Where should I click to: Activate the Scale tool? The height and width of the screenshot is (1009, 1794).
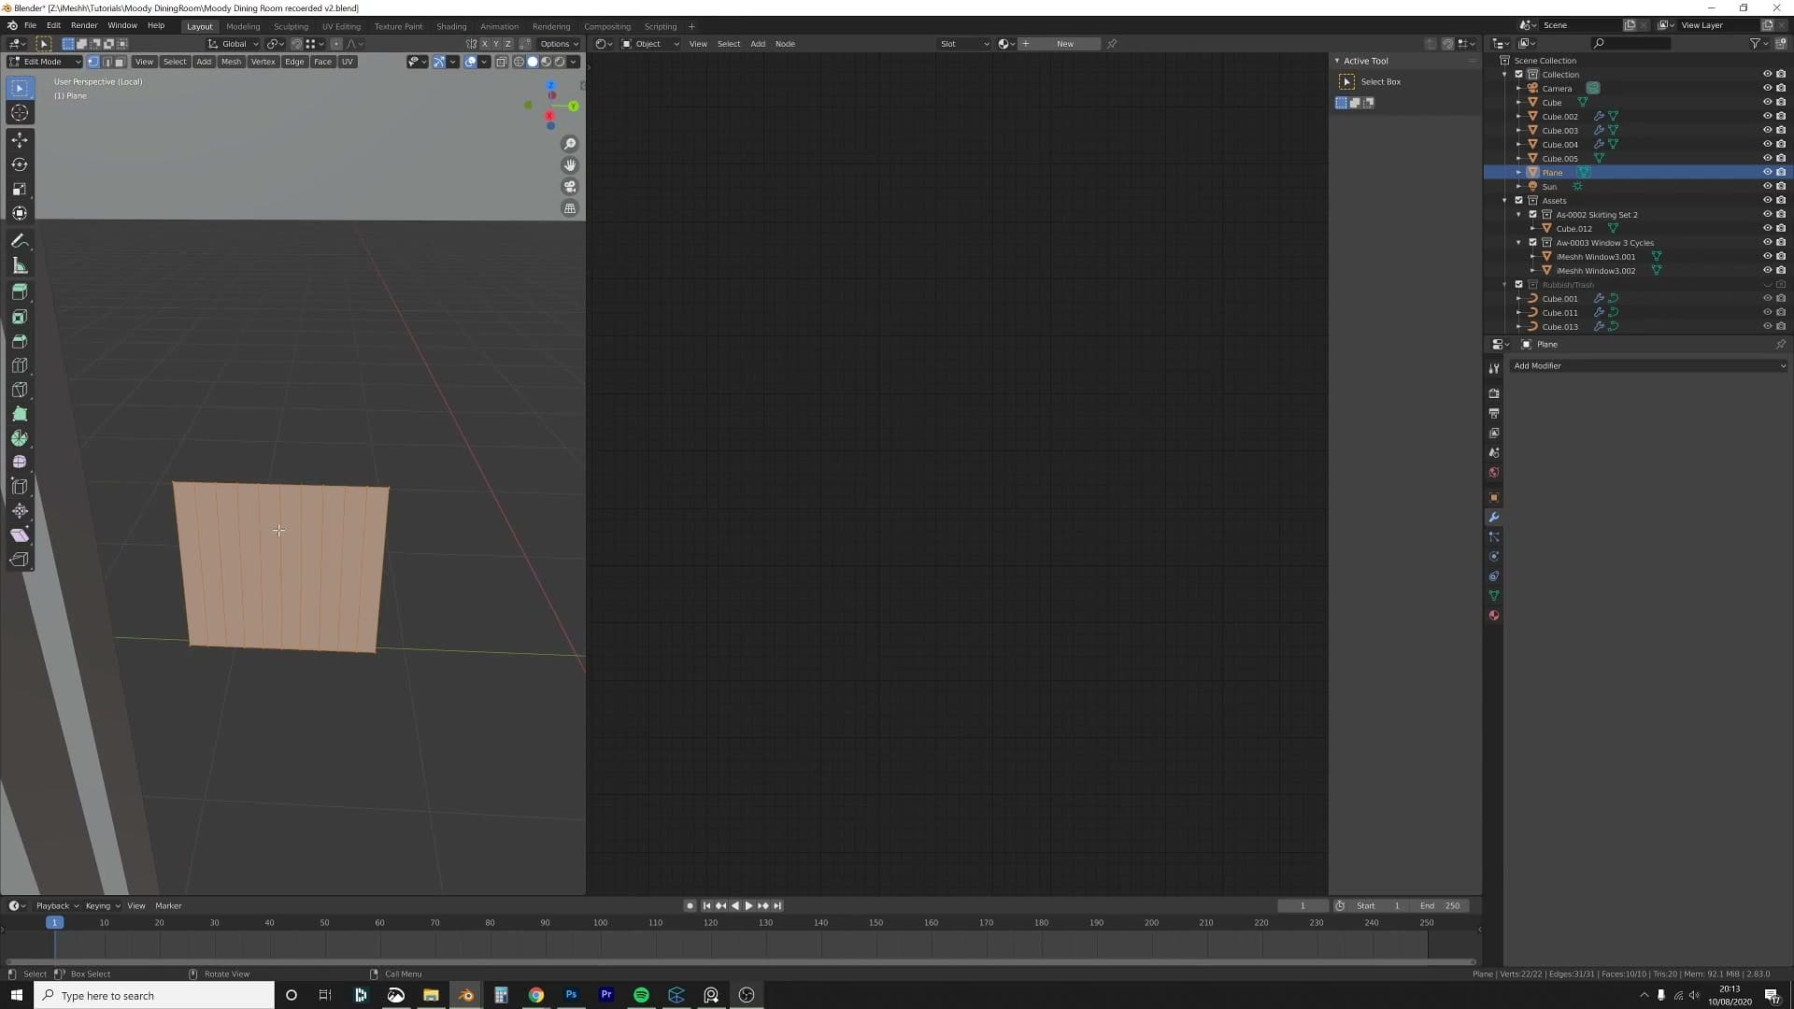(x=20, y=189)
